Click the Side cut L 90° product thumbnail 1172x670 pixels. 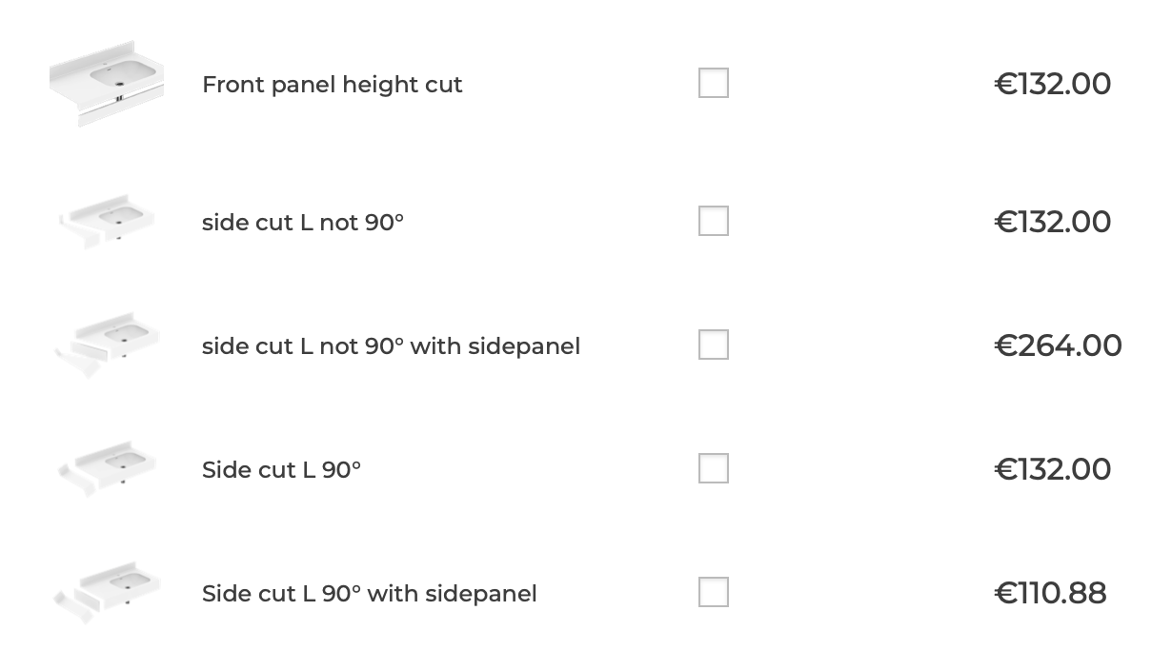coord(107,468)
